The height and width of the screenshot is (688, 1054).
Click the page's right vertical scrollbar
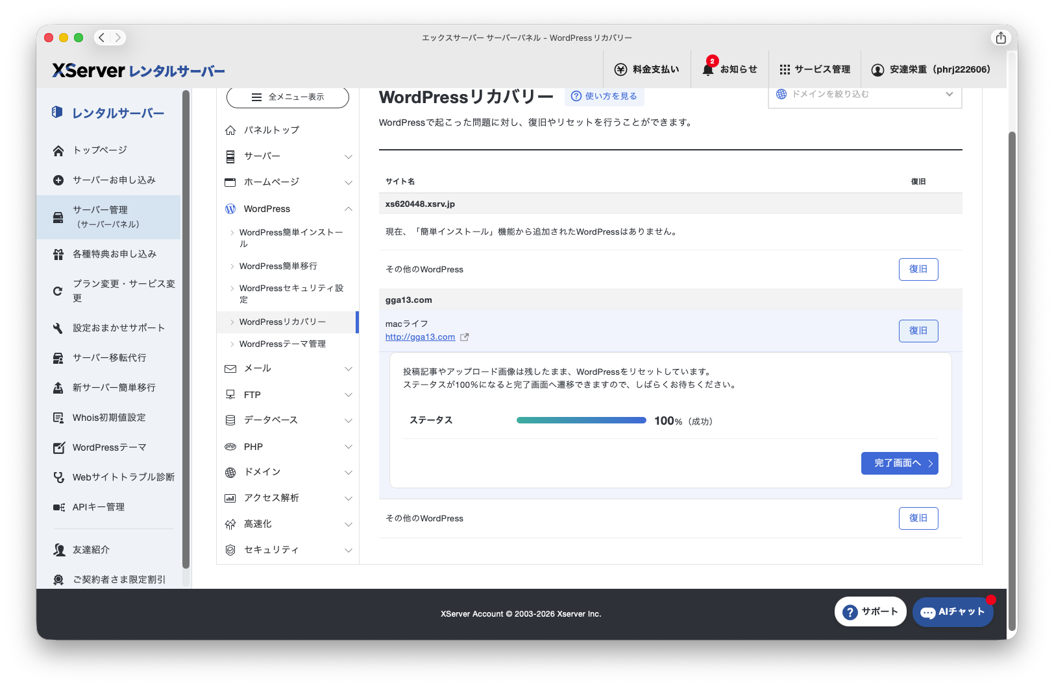coord(1012,380)
